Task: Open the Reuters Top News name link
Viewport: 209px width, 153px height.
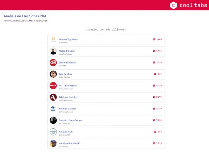Action: 68,39
